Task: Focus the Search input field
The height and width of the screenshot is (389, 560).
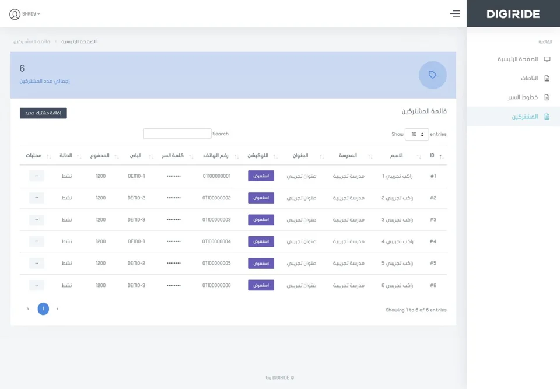Action: click(177, 134)
